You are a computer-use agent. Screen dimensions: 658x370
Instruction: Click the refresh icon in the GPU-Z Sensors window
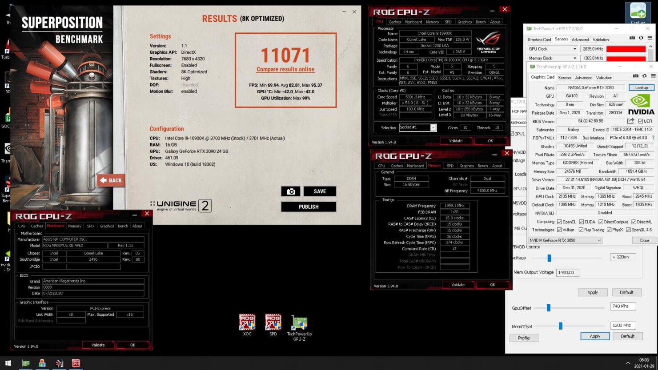641,38
